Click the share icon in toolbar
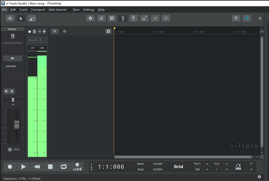 247,18
